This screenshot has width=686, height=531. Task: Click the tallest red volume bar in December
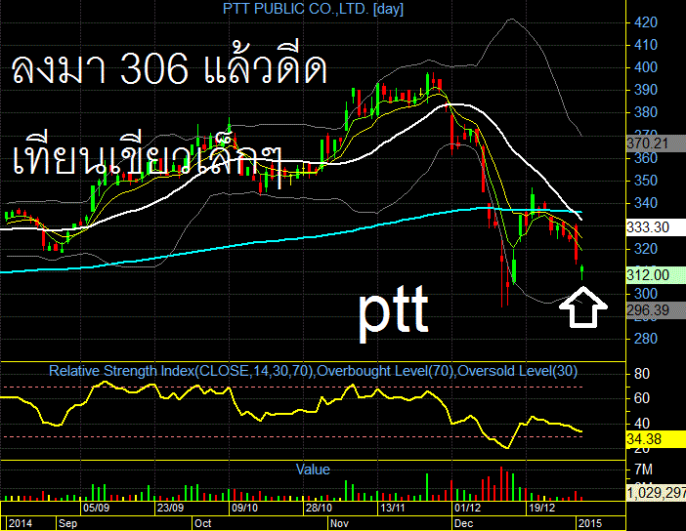point(501,483)
